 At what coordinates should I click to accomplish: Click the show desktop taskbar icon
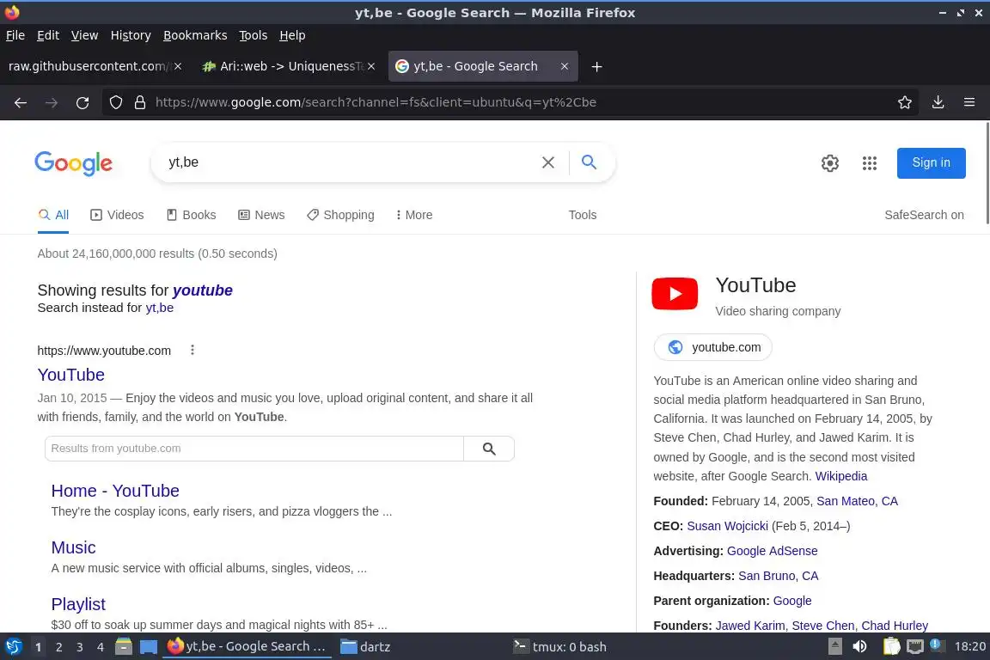[x=149, y=646]
